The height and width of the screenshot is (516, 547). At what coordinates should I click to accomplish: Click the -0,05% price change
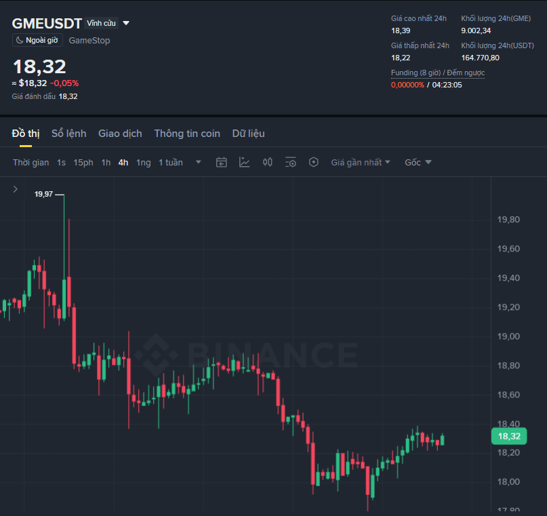pyautogui.click(x=64, y=83)
